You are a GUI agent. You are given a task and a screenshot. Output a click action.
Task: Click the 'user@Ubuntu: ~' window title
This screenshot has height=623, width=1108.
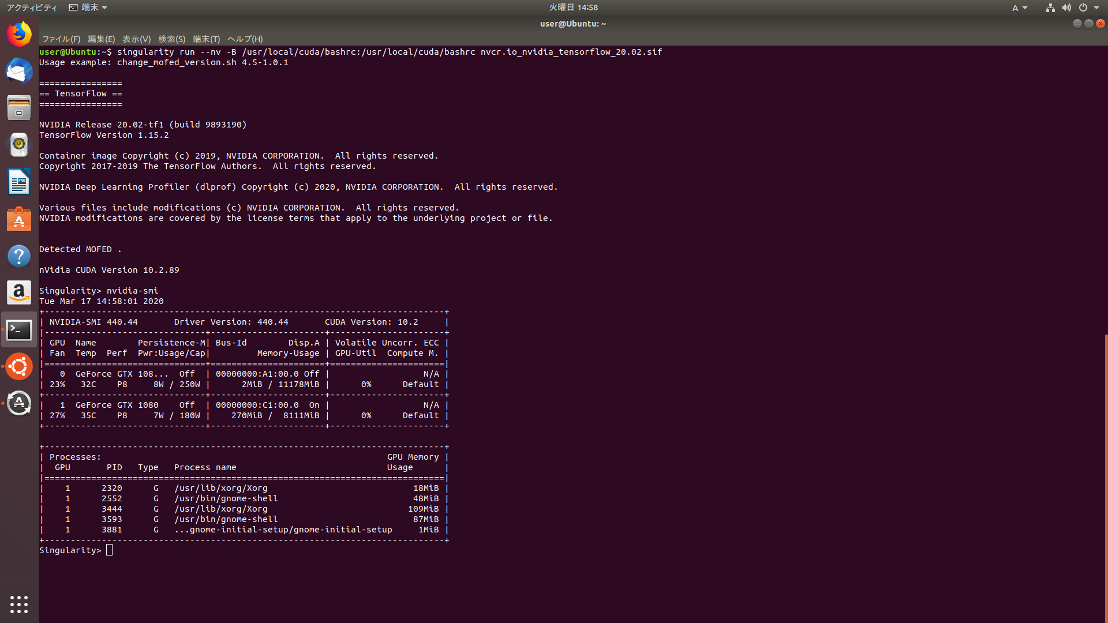(573, 24)
